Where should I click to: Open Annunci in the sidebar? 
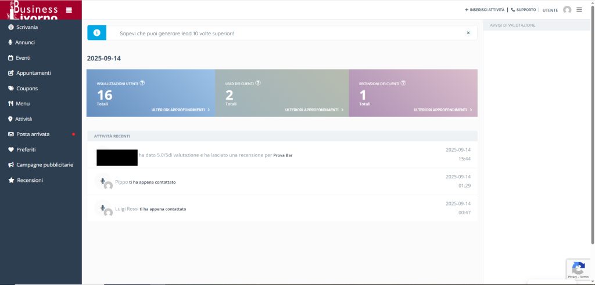(x=25, y=42)
